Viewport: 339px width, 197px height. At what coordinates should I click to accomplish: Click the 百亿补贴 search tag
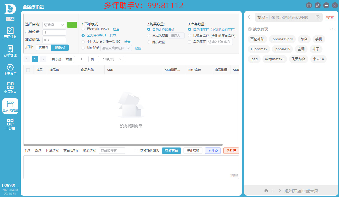tap(257, 39)
